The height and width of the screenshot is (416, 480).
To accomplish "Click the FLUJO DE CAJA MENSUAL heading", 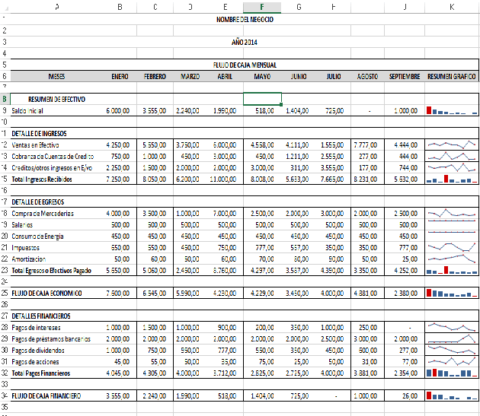I will point(245,65).
